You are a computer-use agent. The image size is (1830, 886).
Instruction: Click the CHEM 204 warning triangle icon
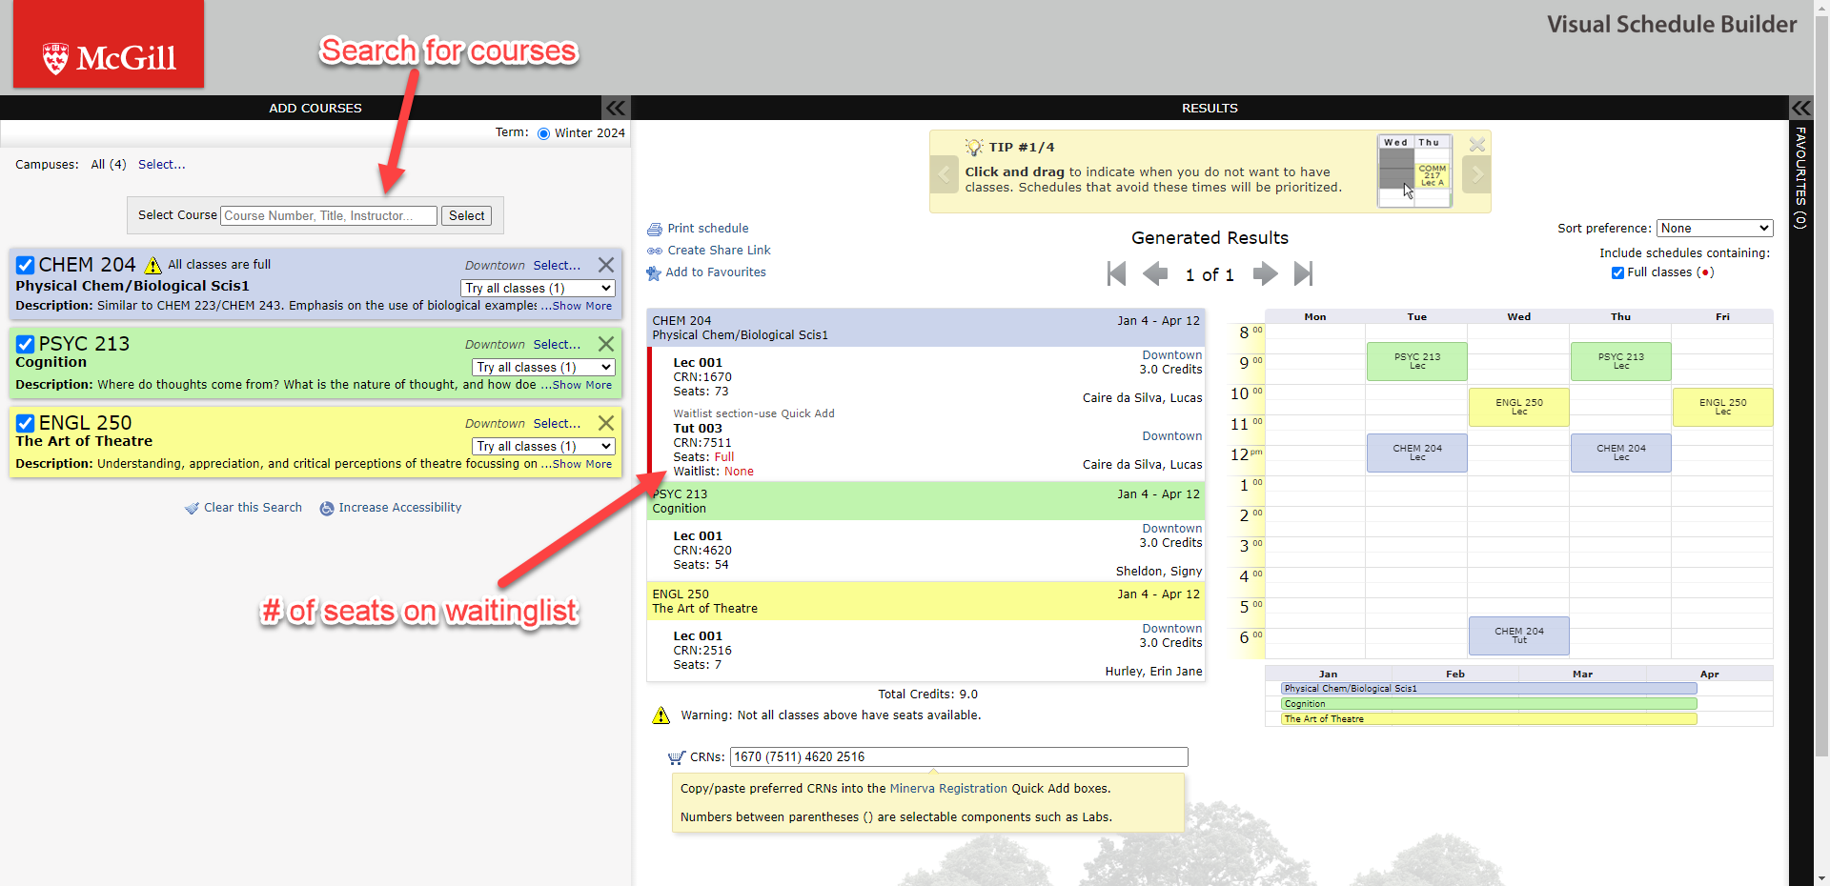click(153, 265)
